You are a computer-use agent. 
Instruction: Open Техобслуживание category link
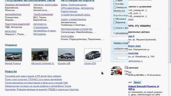click(43, 14)
